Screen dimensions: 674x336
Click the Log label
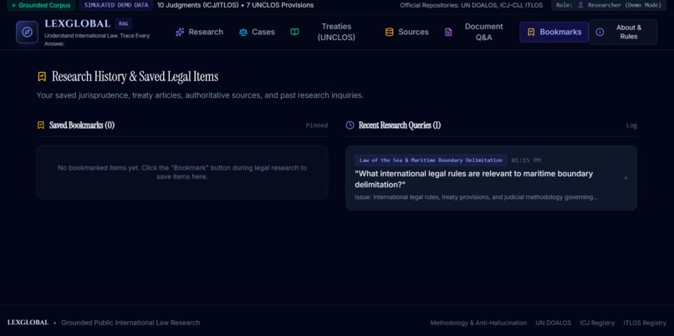point(631,125)
